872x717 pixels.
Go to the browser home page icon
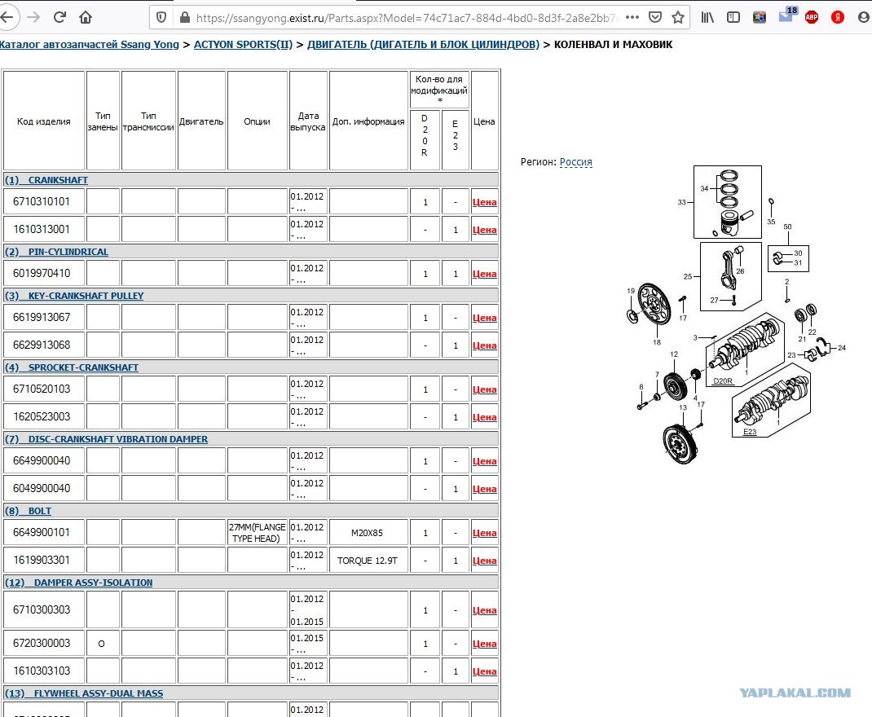click(86, 17)
